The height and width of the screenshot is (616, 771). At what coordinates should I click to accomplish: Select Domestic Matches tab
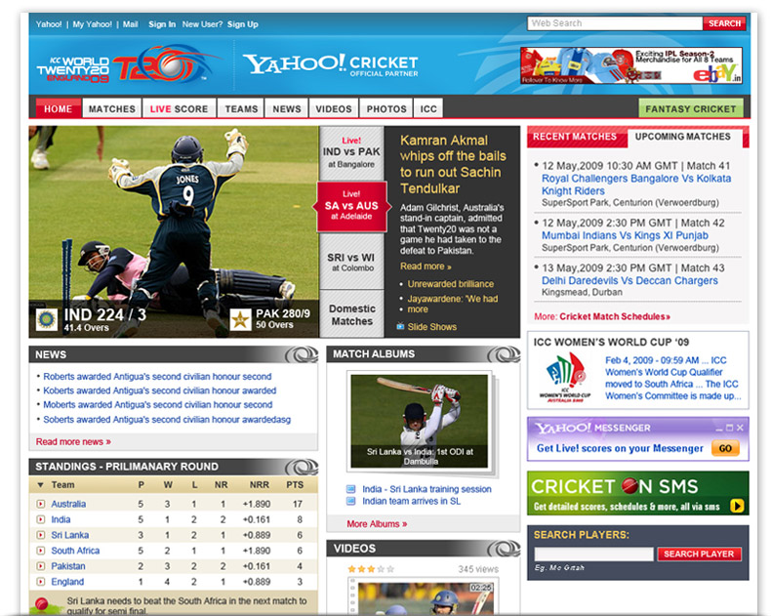(x=351, y=314)
